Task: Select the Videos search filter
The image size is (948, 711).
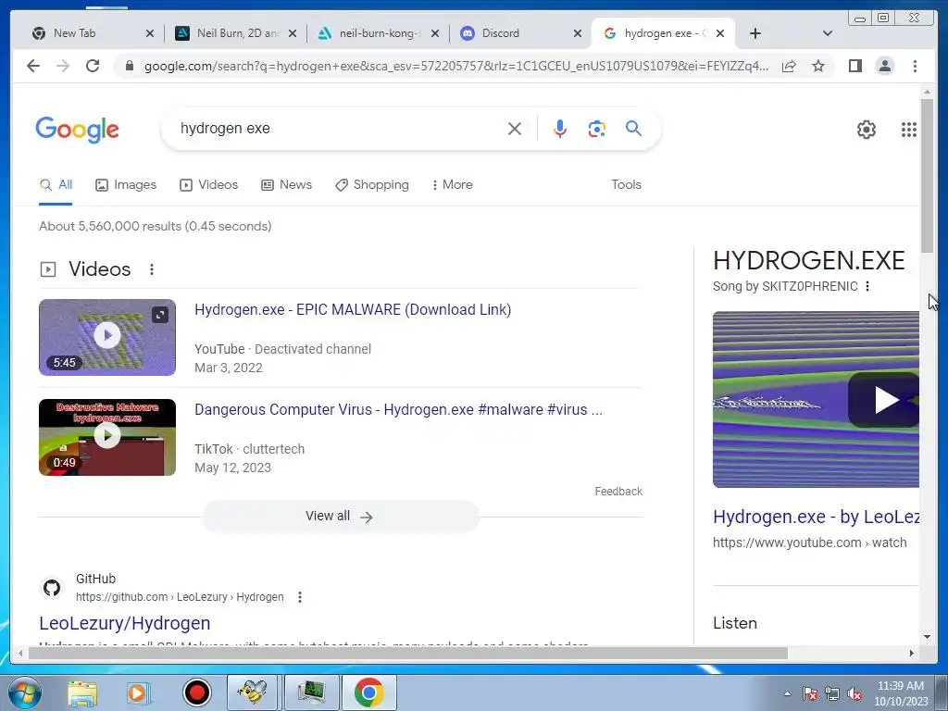Action: tap(208, 185)
